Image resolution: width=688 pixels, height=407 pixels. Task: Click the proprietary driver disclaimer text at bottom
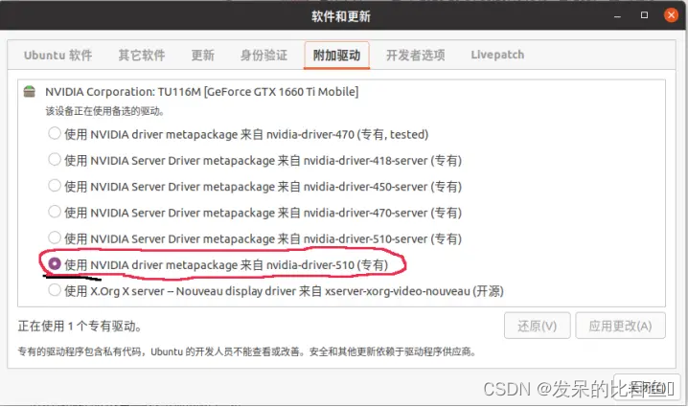[x=247, y=351]
